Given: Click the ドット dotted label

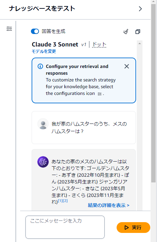Looking at the screenshot, I should 99,45.
